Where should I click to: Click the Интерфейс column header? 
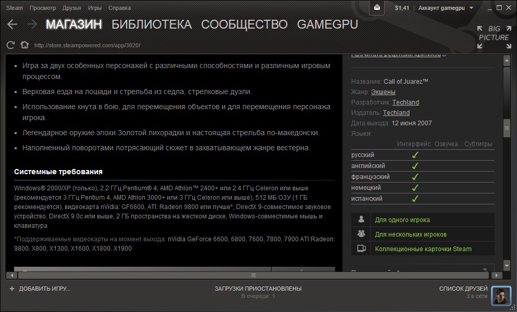tap(414, 144)
